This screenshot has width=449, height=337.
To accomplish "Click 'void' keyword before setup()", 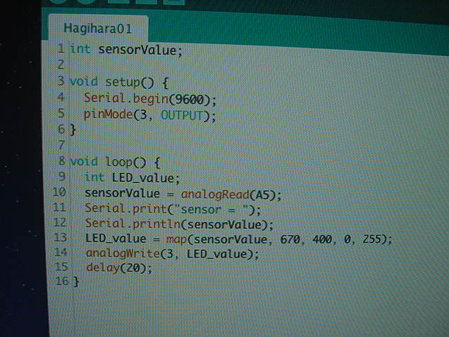I will pyautogui.click(x=83, y=81).
